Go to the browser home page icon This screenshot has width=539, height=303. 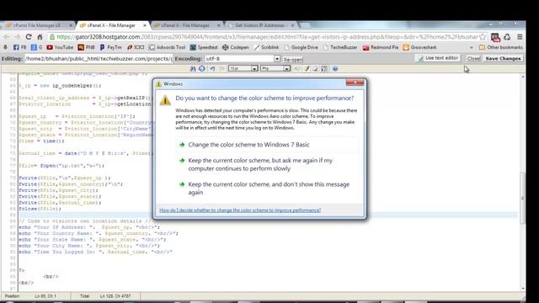40,37
